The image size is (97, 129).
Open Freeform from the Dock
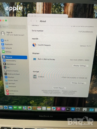[54, 109]
